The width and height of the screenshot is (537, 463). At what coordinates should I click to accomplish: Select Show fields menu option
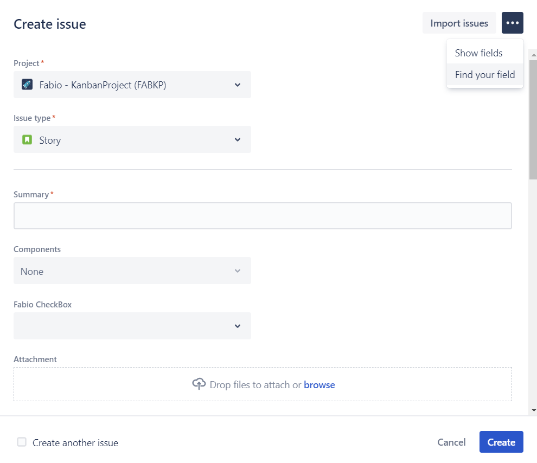point(479,53)
